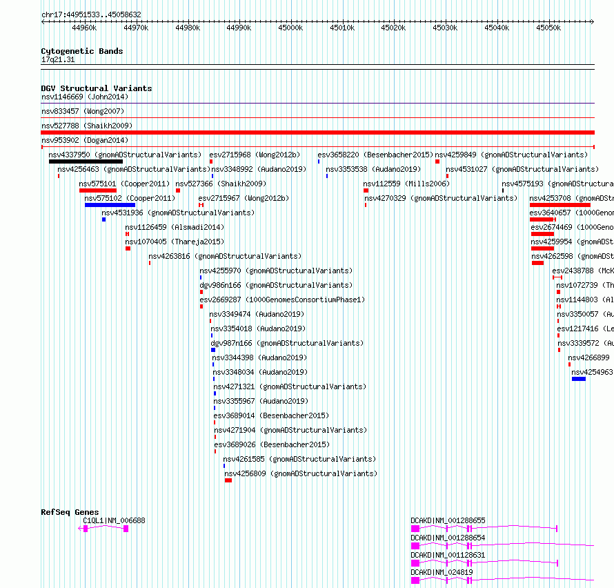The image size is (614, 588).
Task: Click the black nsv4337950 variant bar
Action: click(86, 161)
